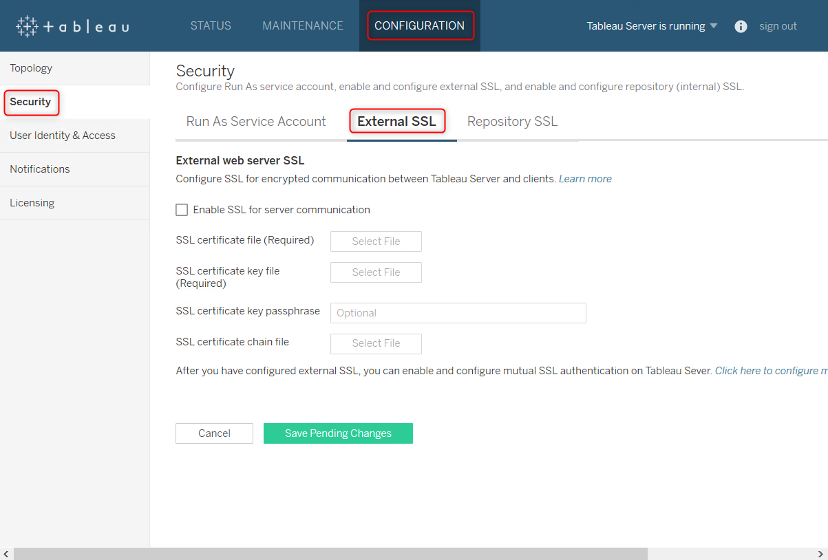This screenshot has width=828, height=560.
Task: Select File for the SSL certificate file
Action: 376,241
